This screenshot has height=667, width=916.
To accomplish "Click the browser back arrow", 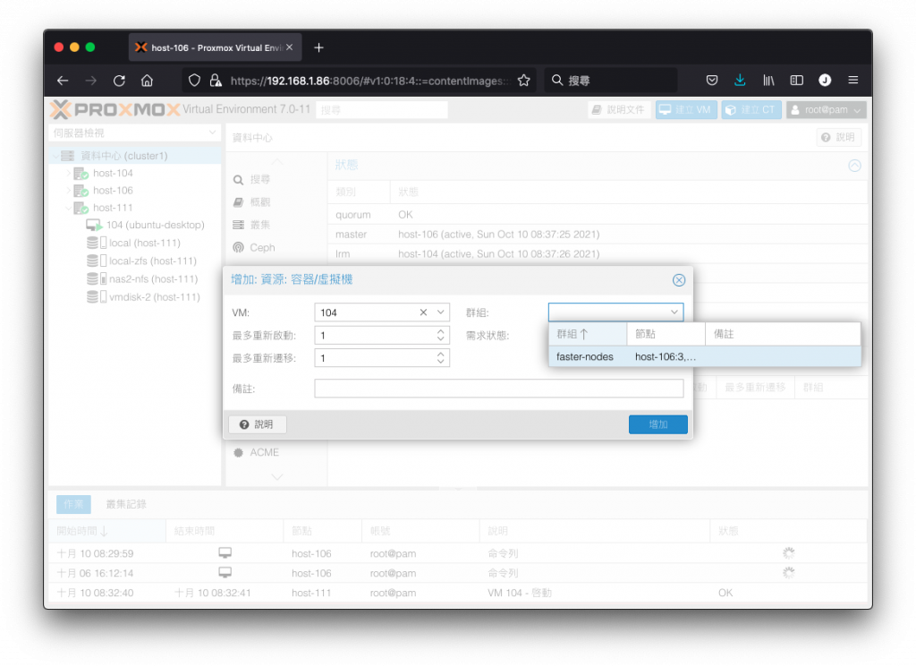I will coord(63,81).
